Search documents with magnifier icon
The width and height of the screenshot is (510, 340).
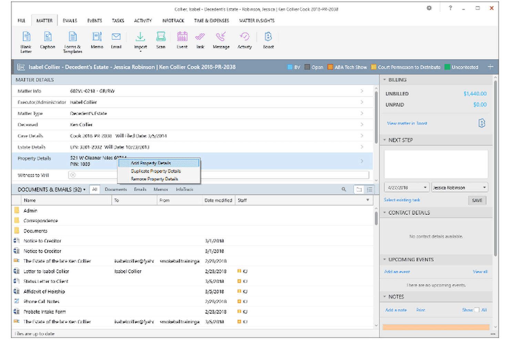pyautogui.click(x=344, y=189)
